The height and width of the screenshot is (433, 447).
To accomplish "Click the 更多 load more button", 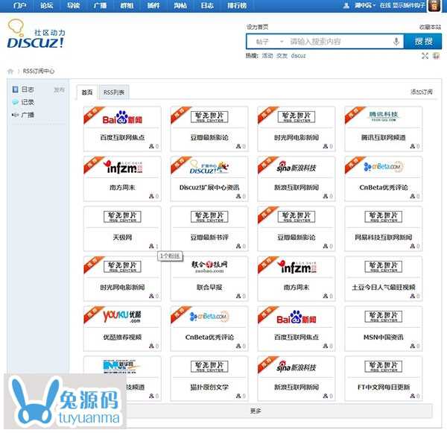I will point(256,411).
